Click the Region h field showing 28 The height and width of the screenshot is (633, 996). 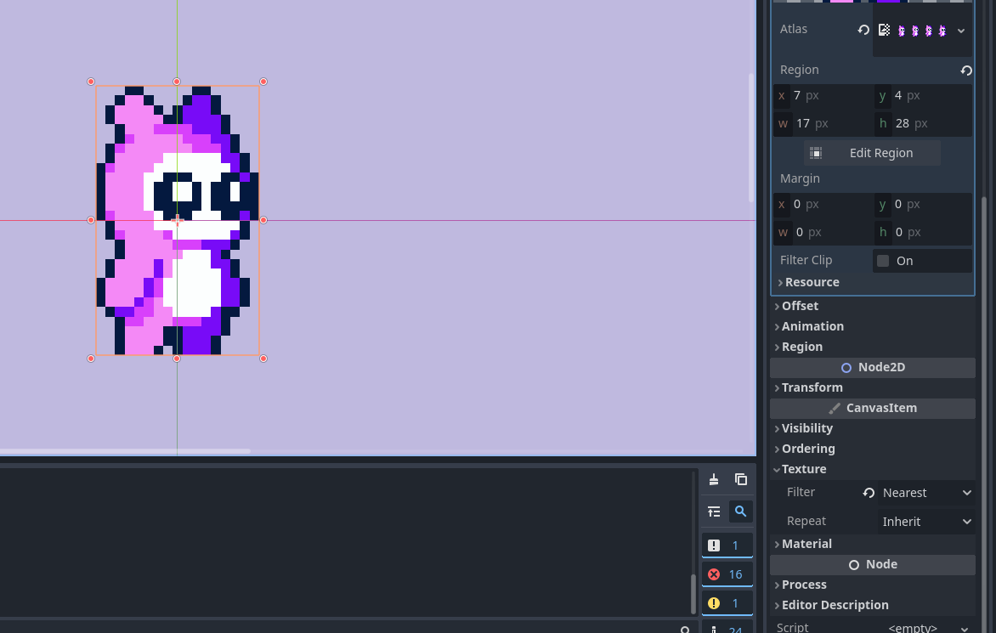click(x=924, y=124)
